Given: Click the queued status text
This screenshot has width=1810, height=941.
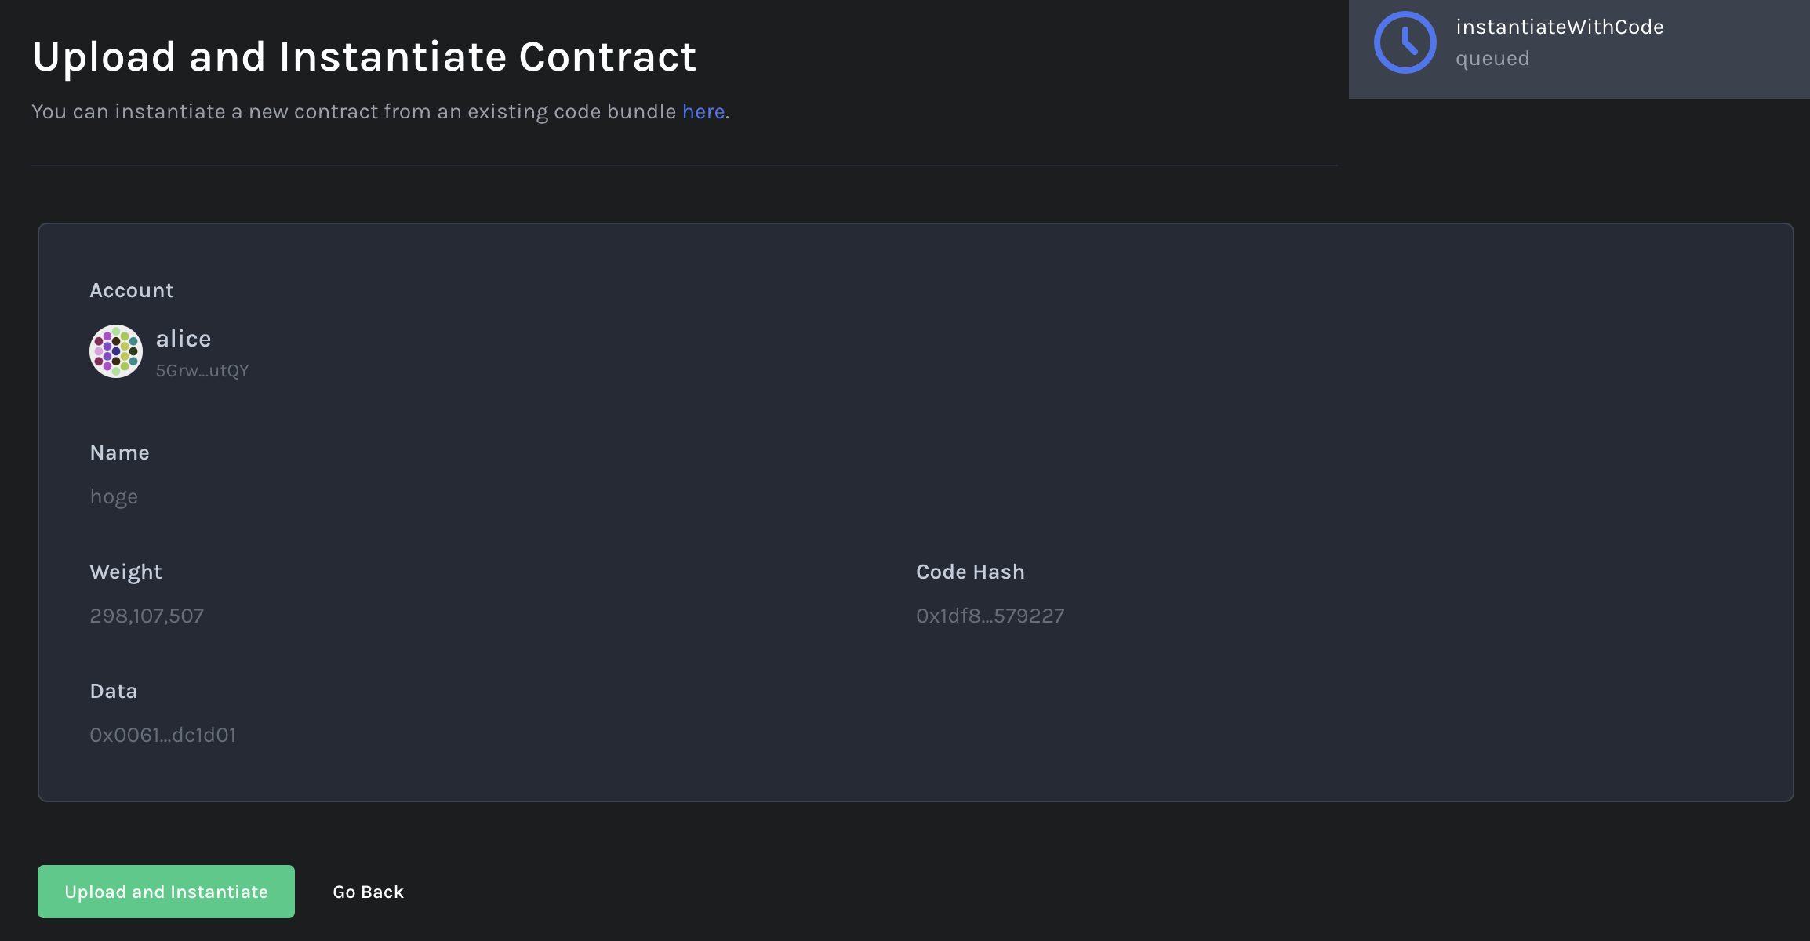Looking at the screenshot, I should click(x=1492, y=59).
